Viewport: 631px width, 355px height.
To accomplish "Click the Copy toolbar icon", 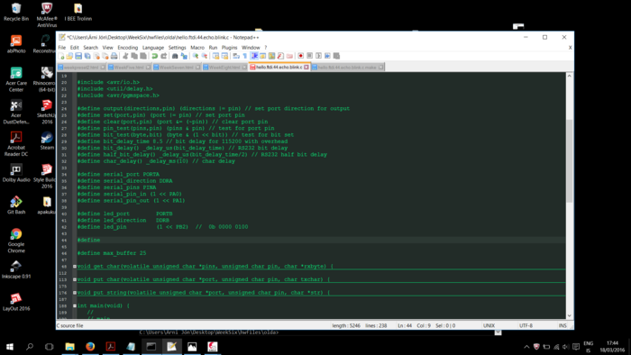I will [x=134, y=56].
